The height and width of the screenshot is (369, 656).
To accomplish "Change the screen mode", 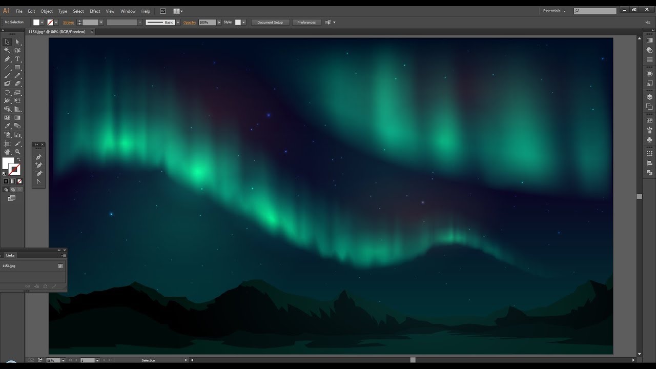I will pyautogui.click(x=12, y=198).
